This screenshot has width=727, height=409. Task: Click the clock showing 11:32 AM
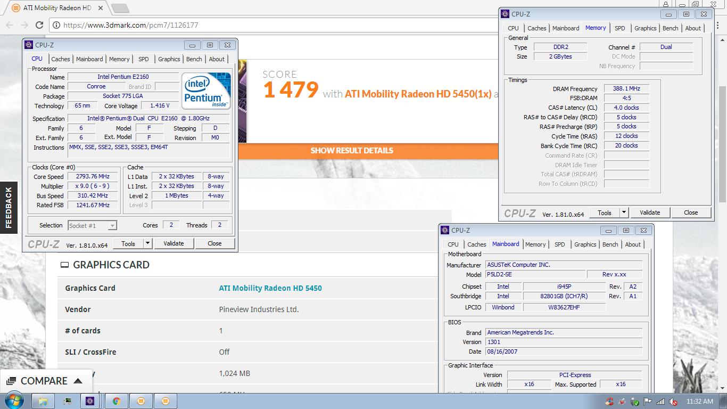click(699, 402)
